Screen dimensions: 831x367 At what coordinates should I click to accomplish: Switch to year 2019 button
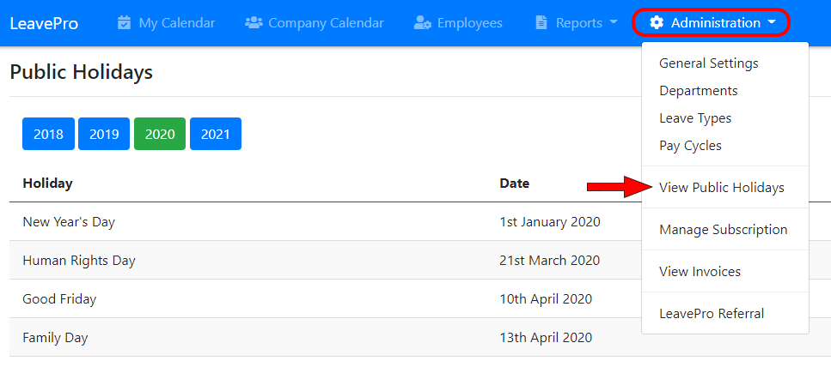[104, 134]
